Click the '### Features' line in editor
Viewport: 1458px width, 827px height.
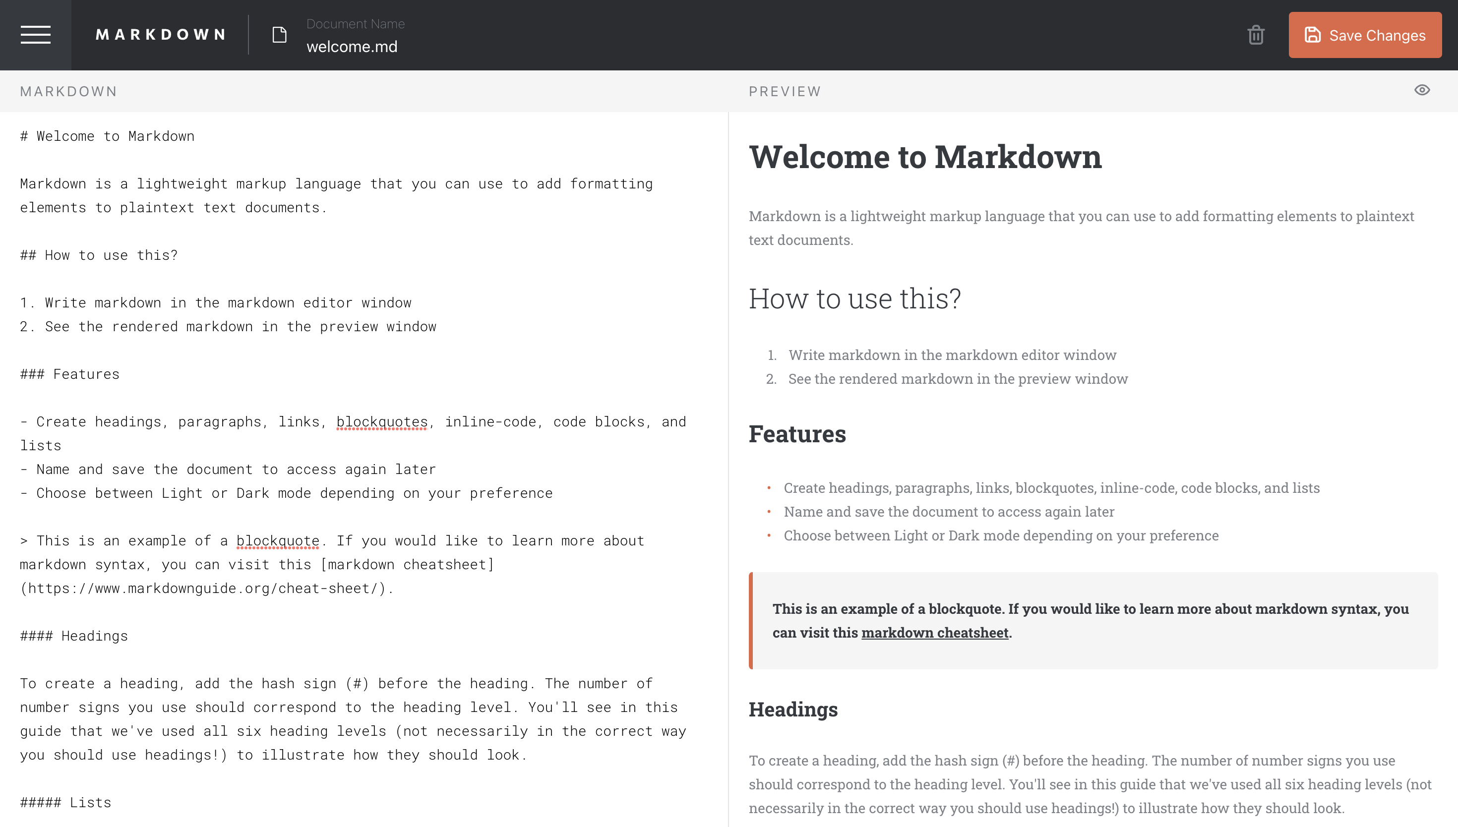pyautogui.click(x=70, y=374)
